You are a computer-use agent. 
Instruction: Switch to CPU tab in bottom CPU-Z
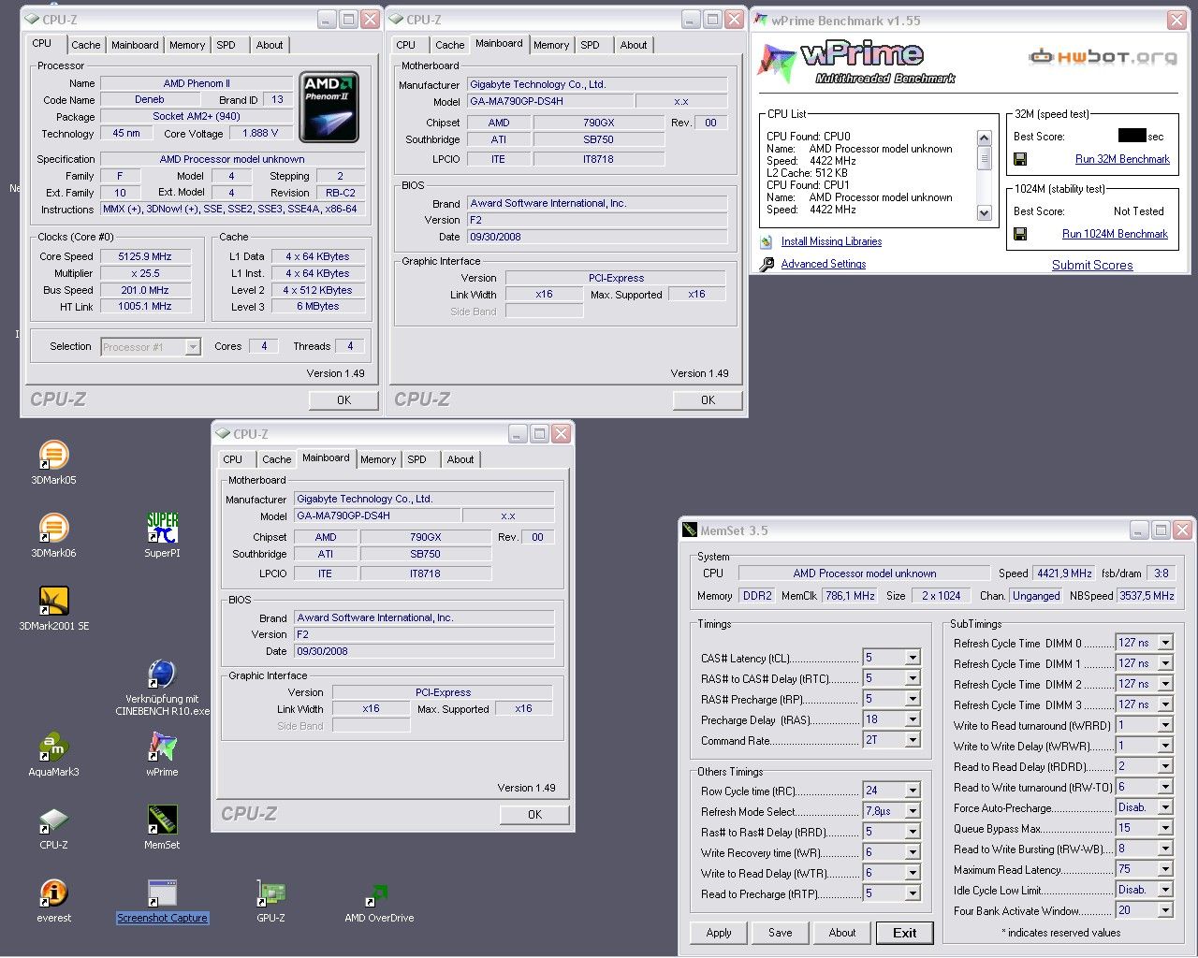(233, 459)
